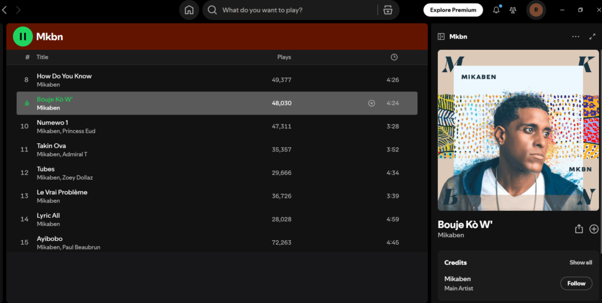
Task: Click play count 49,377
Action: tap(282, 80)
